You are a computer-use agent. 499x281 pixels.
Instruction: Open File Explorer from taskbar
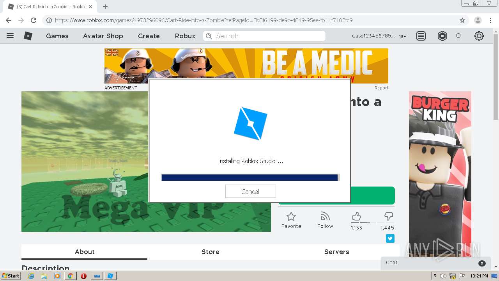click(x=44, y=276)
